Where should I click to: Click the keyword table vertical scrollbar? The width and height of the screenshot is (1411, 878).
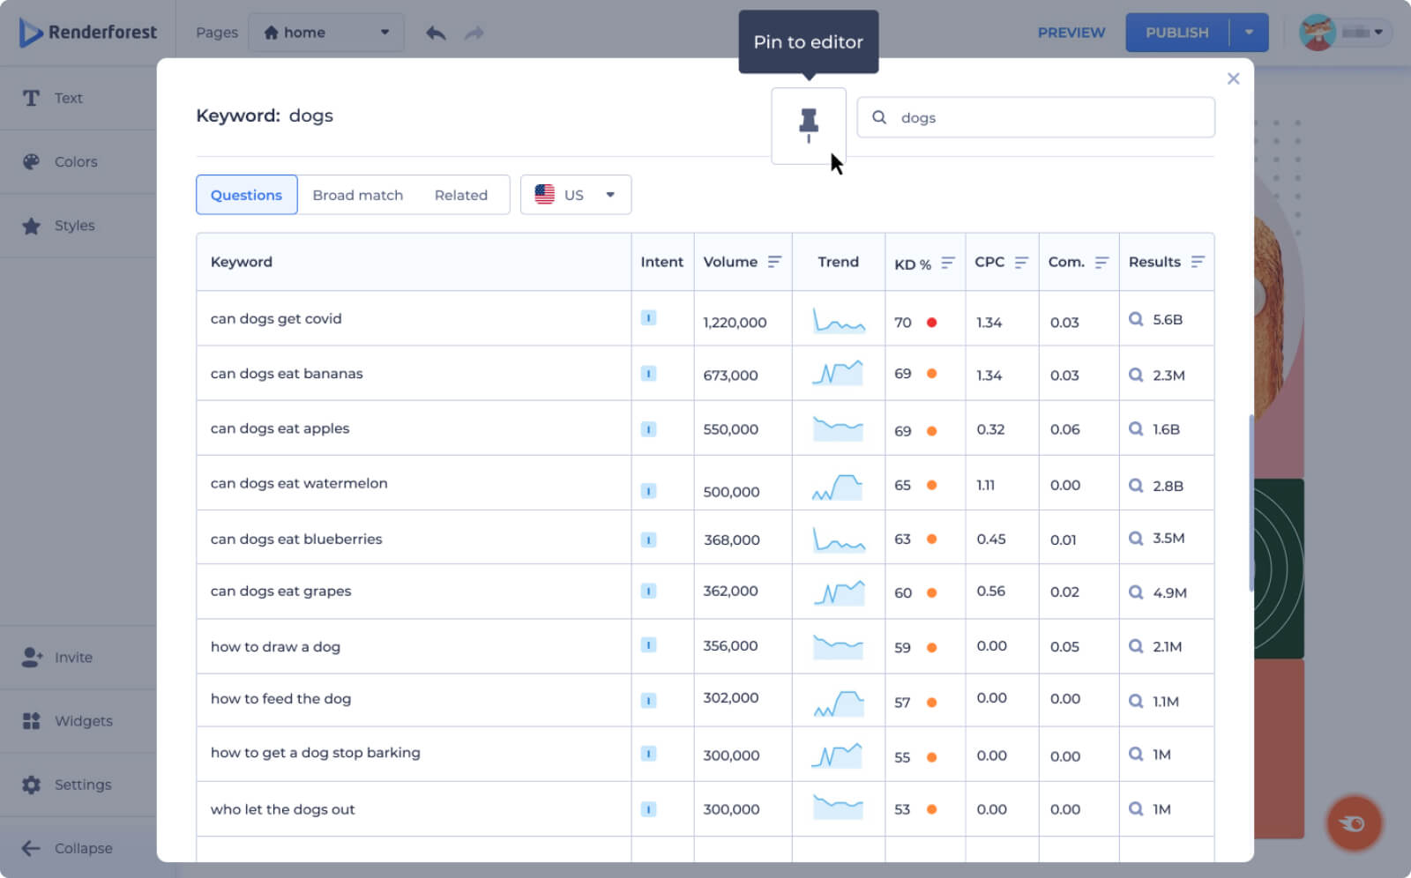1250,502
